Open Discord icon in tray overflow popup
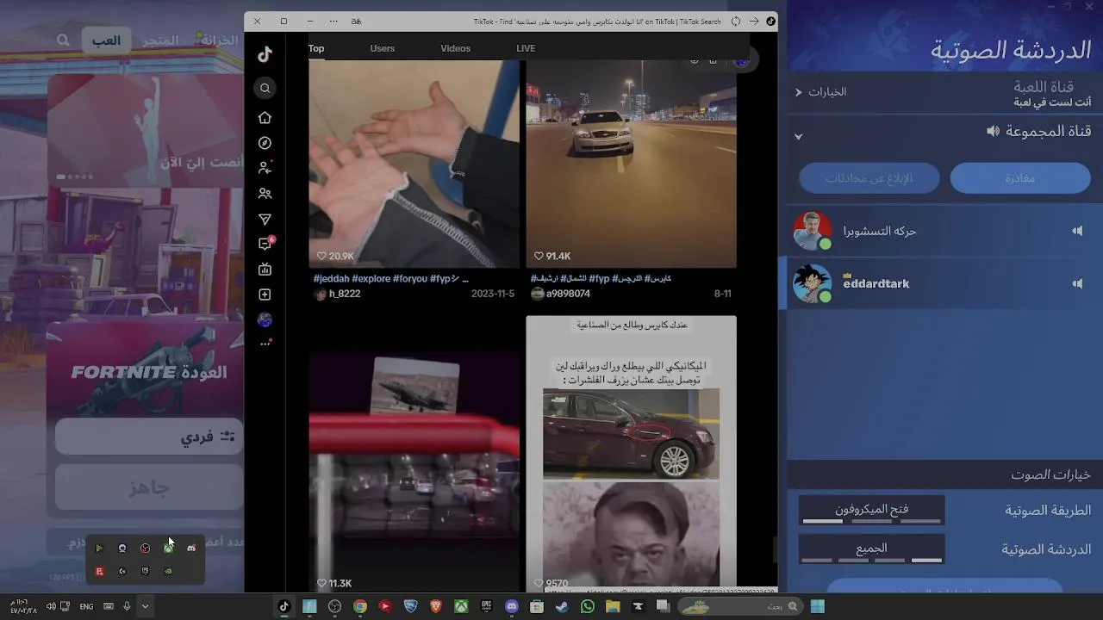The image size is (1103, 620). [x=191, y=549]
